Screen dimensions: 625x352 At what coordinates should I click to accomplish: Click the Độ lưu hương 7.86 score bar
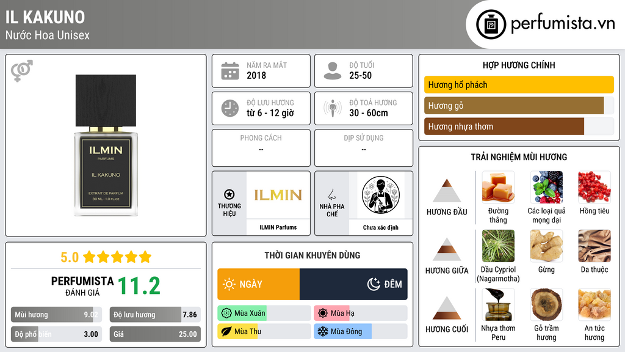point(155,315)
